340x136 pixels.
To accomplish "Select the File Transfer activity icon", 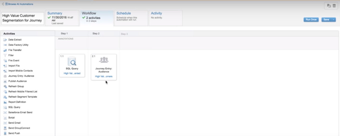I will 5,50.
